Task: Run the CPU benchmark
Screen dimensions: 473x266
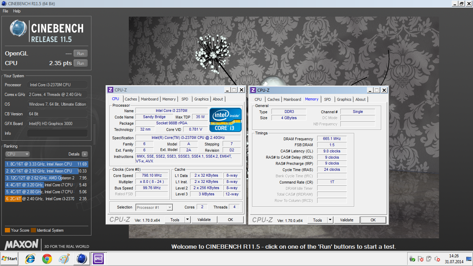Action: (81, 63)
